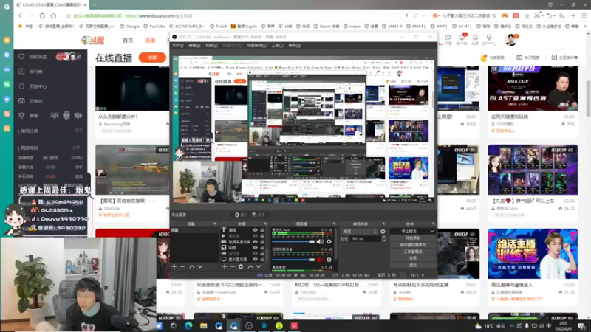Add a new source in OBS
The height and width of the screenshot is (332, 591).
(x=225, y=266)
